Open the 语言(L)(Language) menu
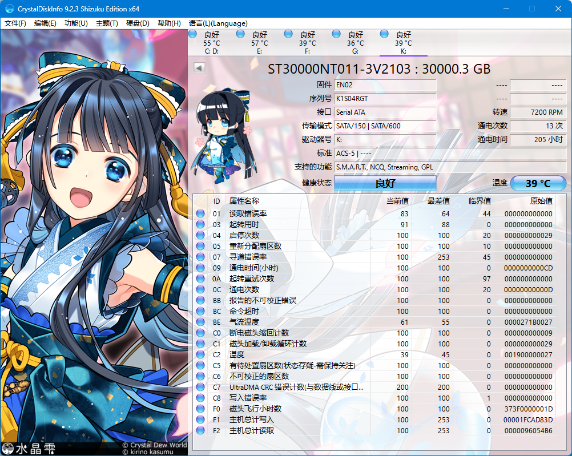 tap(218, 23)
